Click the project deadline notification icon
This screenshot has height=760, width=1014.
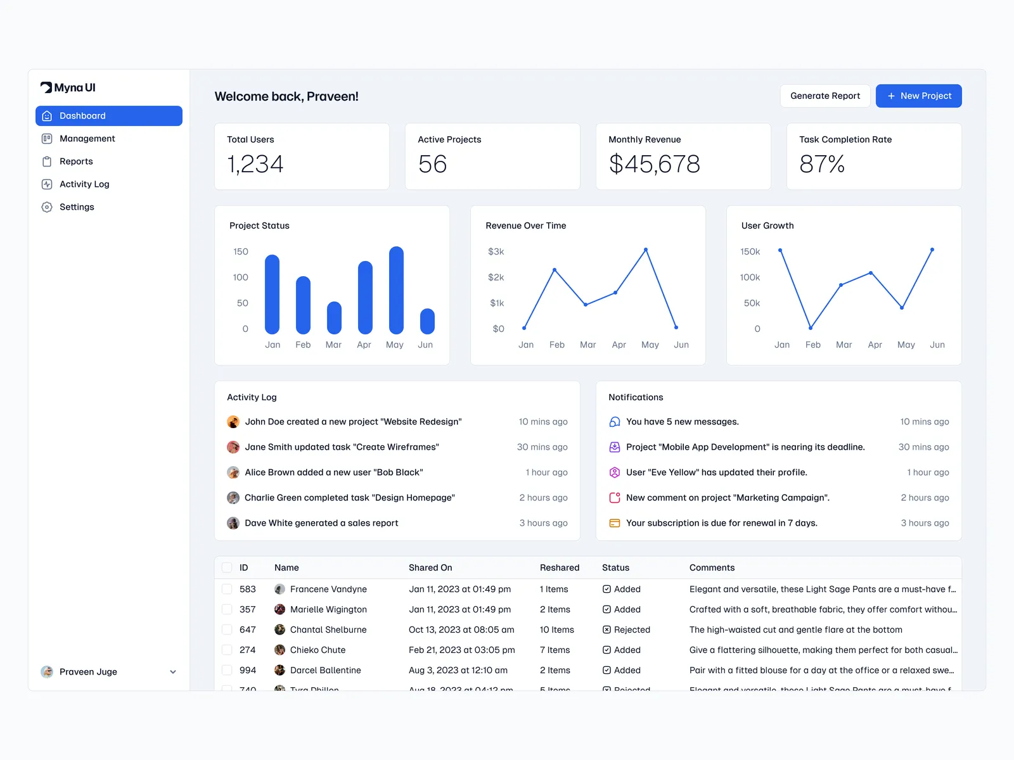tap(614, 447)
